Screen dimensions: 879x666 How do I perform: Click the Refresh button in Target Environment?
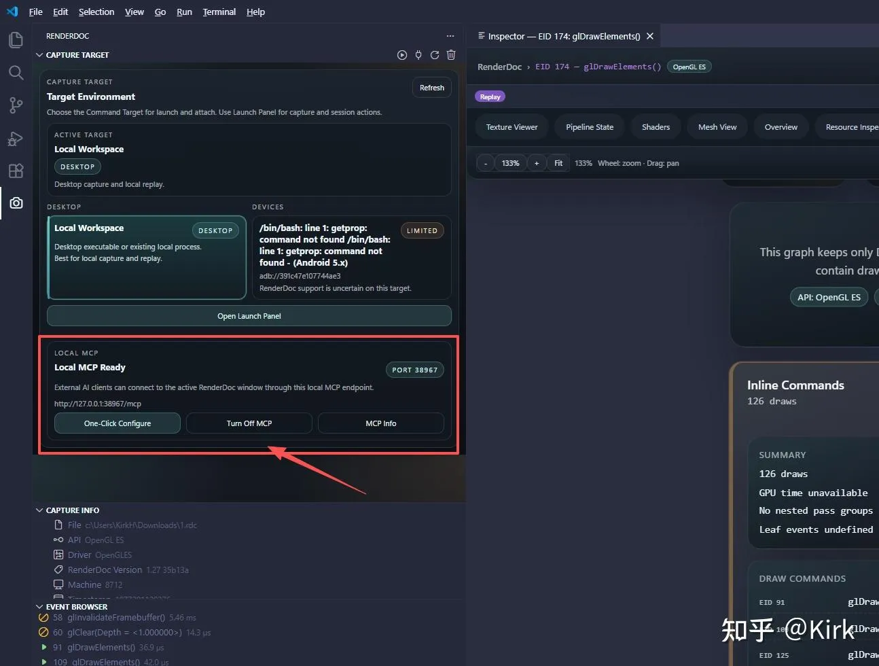click(432, 88)
